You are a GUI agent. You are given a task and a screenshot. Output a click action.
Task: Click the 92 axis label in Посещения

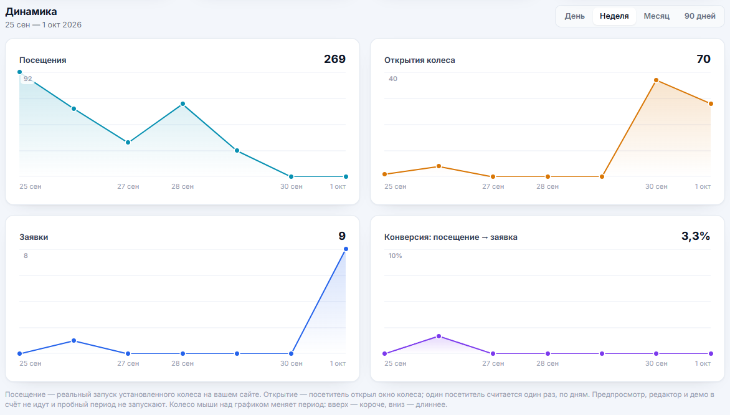[x=28, y=79]
